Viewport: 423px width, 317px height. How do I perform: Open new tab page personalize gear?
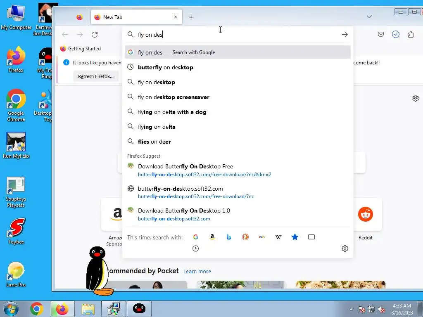tap(416, 98)
